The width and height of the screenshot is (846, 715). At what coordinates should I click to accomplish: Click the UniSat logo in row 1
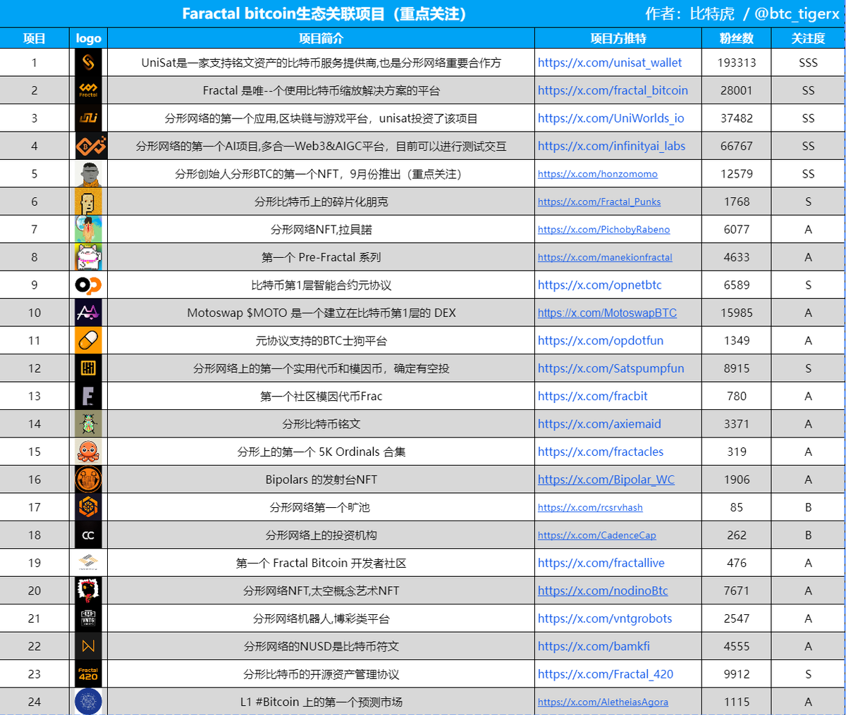[x=88, y=63]
